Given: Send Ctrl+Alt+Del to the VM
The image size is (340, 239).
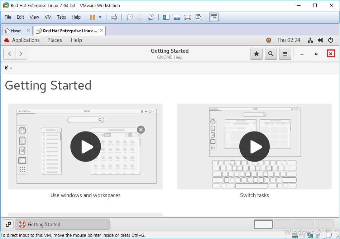Looking at the screenshot, I should tap(114, 17).
